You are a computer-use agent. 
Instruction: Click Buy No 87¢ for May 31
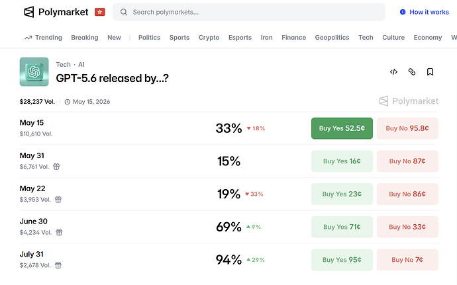tap(407, 161)
